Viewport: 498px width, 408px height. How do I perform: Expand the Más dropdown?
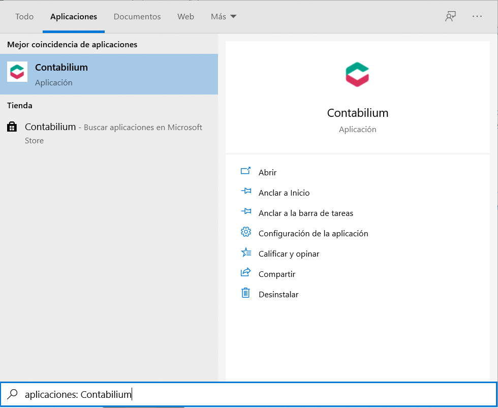(x=224, y=16)
